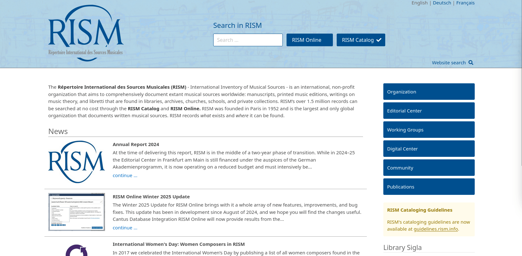The height and width of the screenshot is (256, 522).
Task: Select the RISM Online search button
Action: [309, 40]
